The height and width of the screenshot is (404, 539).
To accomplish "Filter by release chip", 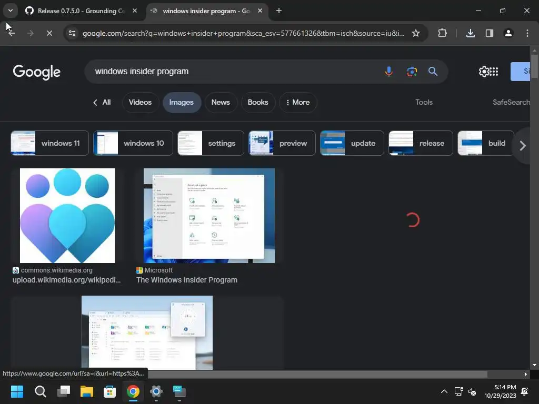I will (421, 143).
